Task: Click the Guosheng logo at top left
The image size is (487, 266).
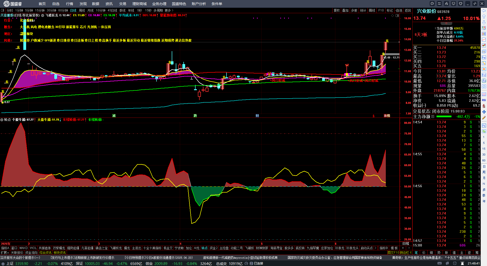Action: coord(13,4)
